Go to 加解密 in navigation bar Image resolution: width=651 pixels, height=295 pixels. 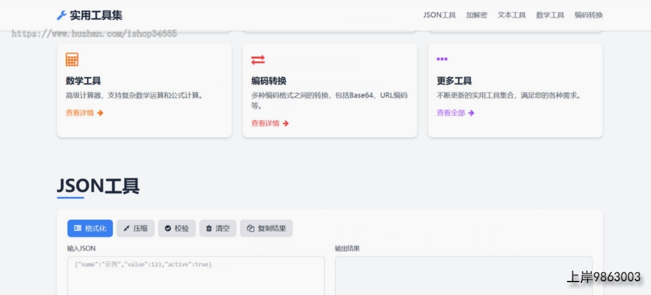[476, 15]
